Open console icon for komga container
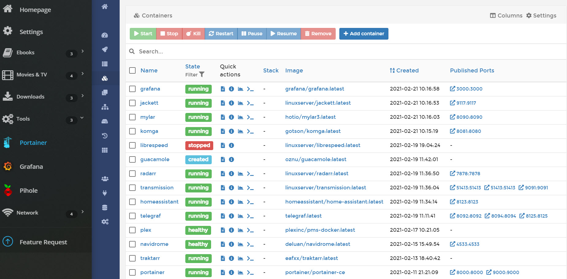 [250, 131]
